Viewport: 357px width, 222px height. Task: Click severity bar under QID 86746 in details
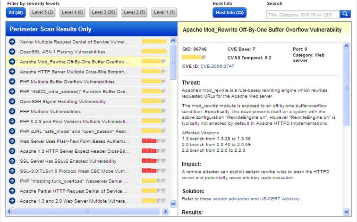click(194, 57)
